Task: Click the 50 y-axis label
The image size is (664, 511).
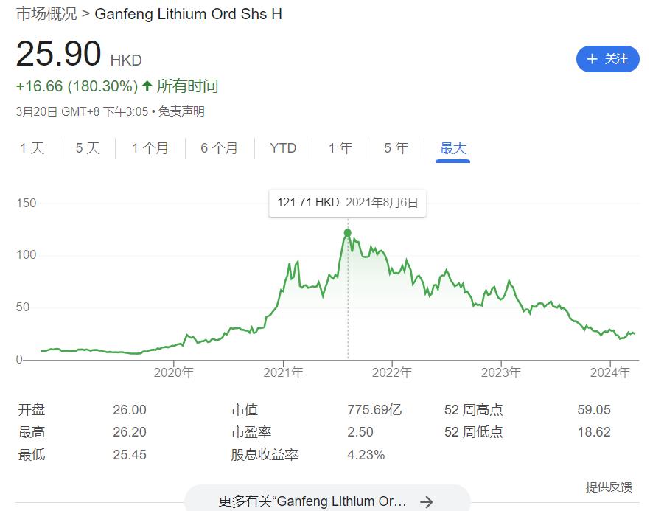Action: point(23,307)
